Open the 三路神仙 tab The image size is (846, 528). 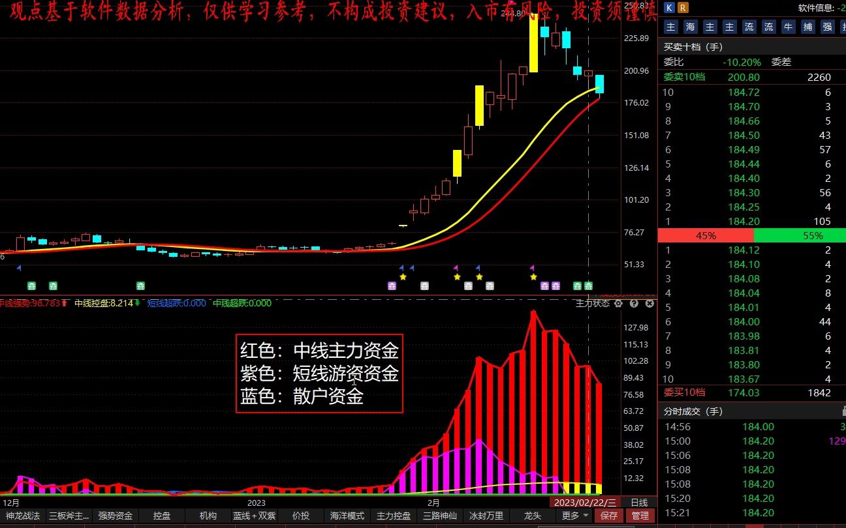tap(440, 516)
